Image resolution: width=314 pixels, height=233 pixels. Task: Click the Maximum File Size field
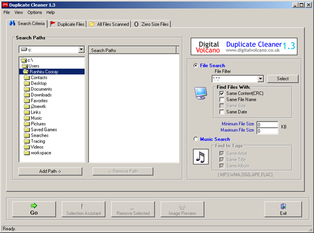coord(267,131)
